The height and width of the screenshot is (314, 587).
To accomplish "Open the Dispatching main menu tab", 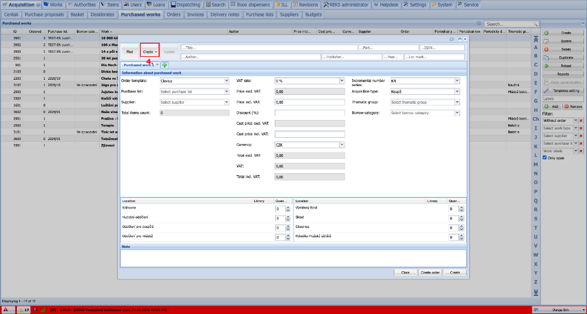I will [x=185, y=5].
